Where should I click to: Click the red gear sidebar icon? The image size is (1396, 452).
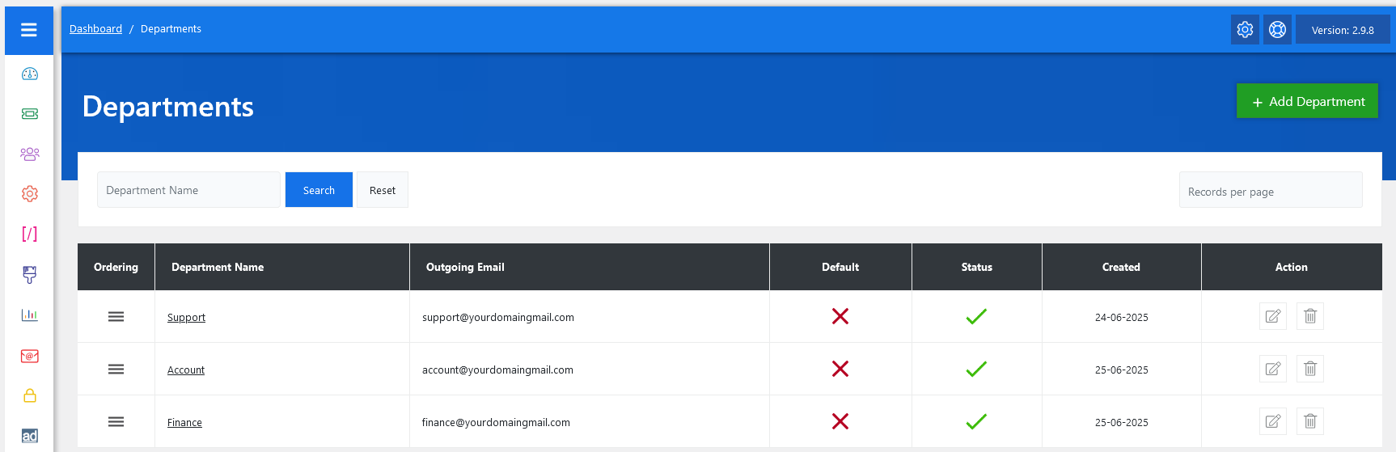coord(30,194)
